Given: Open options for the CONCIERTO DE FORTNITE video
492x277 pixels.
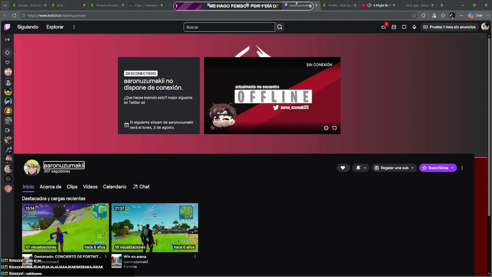Looking at the screenshot, I should coord(106,257).
